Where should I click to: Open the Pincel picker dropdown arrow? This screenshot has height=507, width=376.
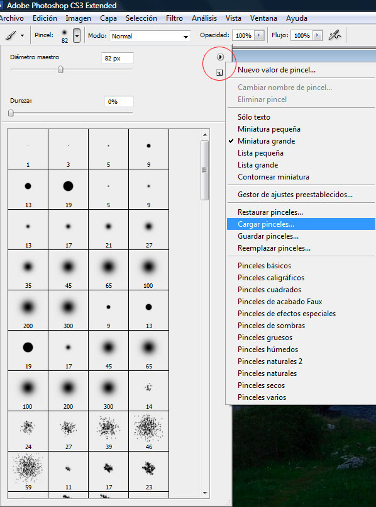[x=77, y=35]
